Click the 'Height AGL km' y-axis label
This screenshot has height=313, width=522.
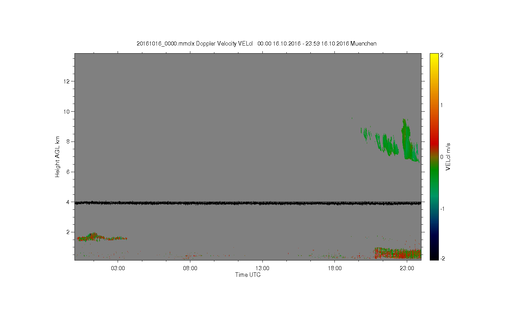pos(57,156)
